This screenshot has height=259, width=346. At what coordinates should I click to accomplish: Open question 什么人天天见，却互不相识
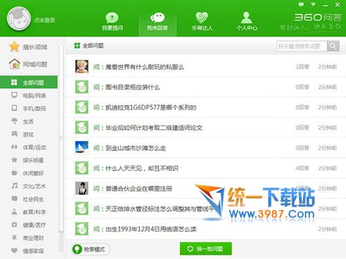(142, 169)
